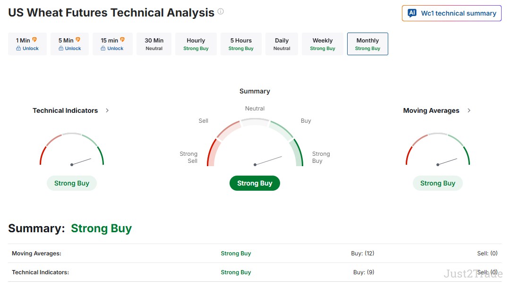Click the Monthly timeframe tab
This screenshot has height=287, width=512.
[x=367, y=44]
